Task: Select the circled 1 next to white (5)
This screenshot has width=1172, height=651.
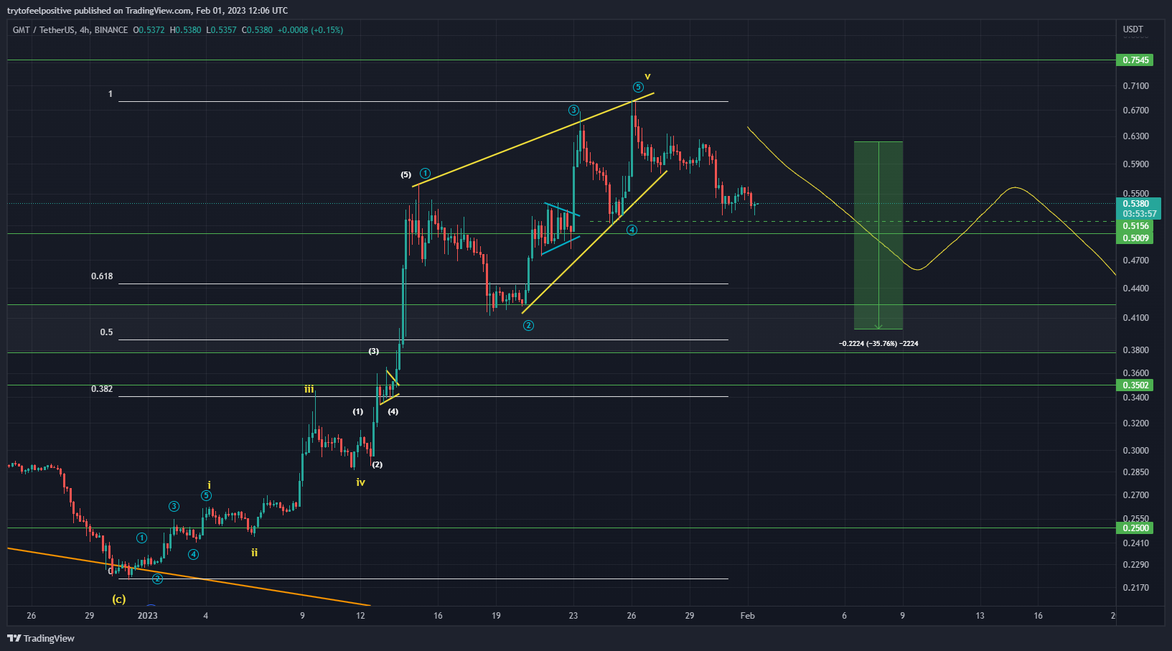Action: [x=425, y=173]
